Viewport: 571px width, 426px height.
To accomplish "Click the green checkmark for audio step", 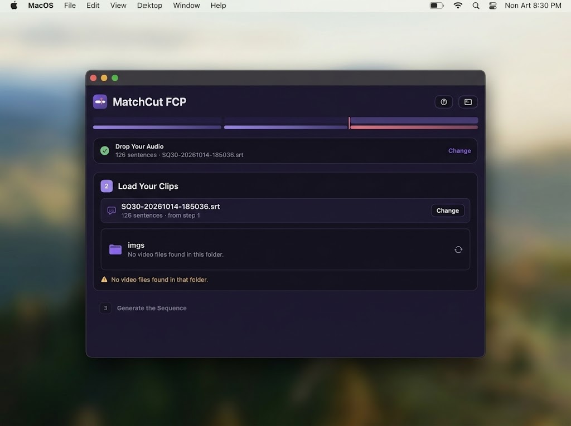I will click(x=104, y=150).
